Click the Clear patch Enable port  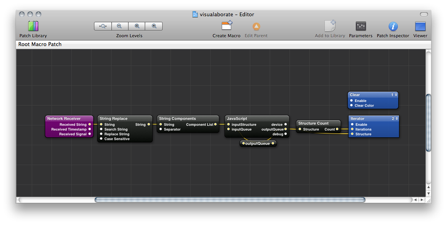pos(352,101)
